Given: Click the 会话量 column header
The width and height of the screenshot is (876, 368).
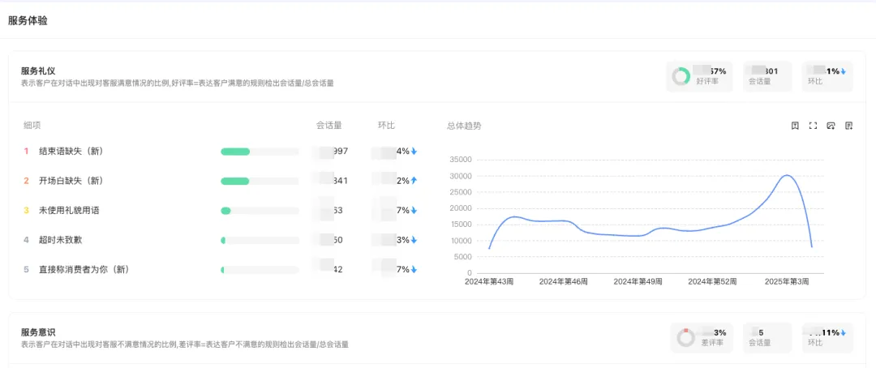Looking at the screenshot, I should (329, 126).
